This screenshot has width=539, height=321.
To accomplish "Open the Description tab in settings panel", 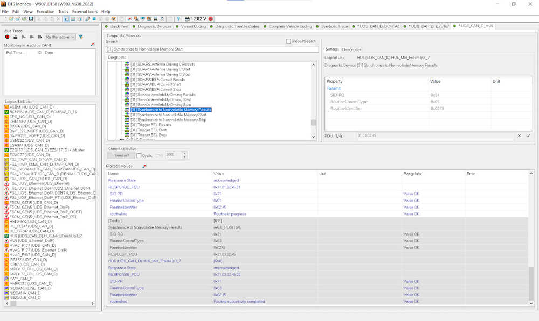I will (x=351, y=49).
